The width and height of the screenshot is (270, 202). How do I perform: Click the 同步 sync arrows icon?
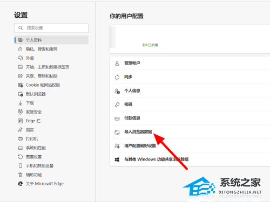[x=117, y=77]
